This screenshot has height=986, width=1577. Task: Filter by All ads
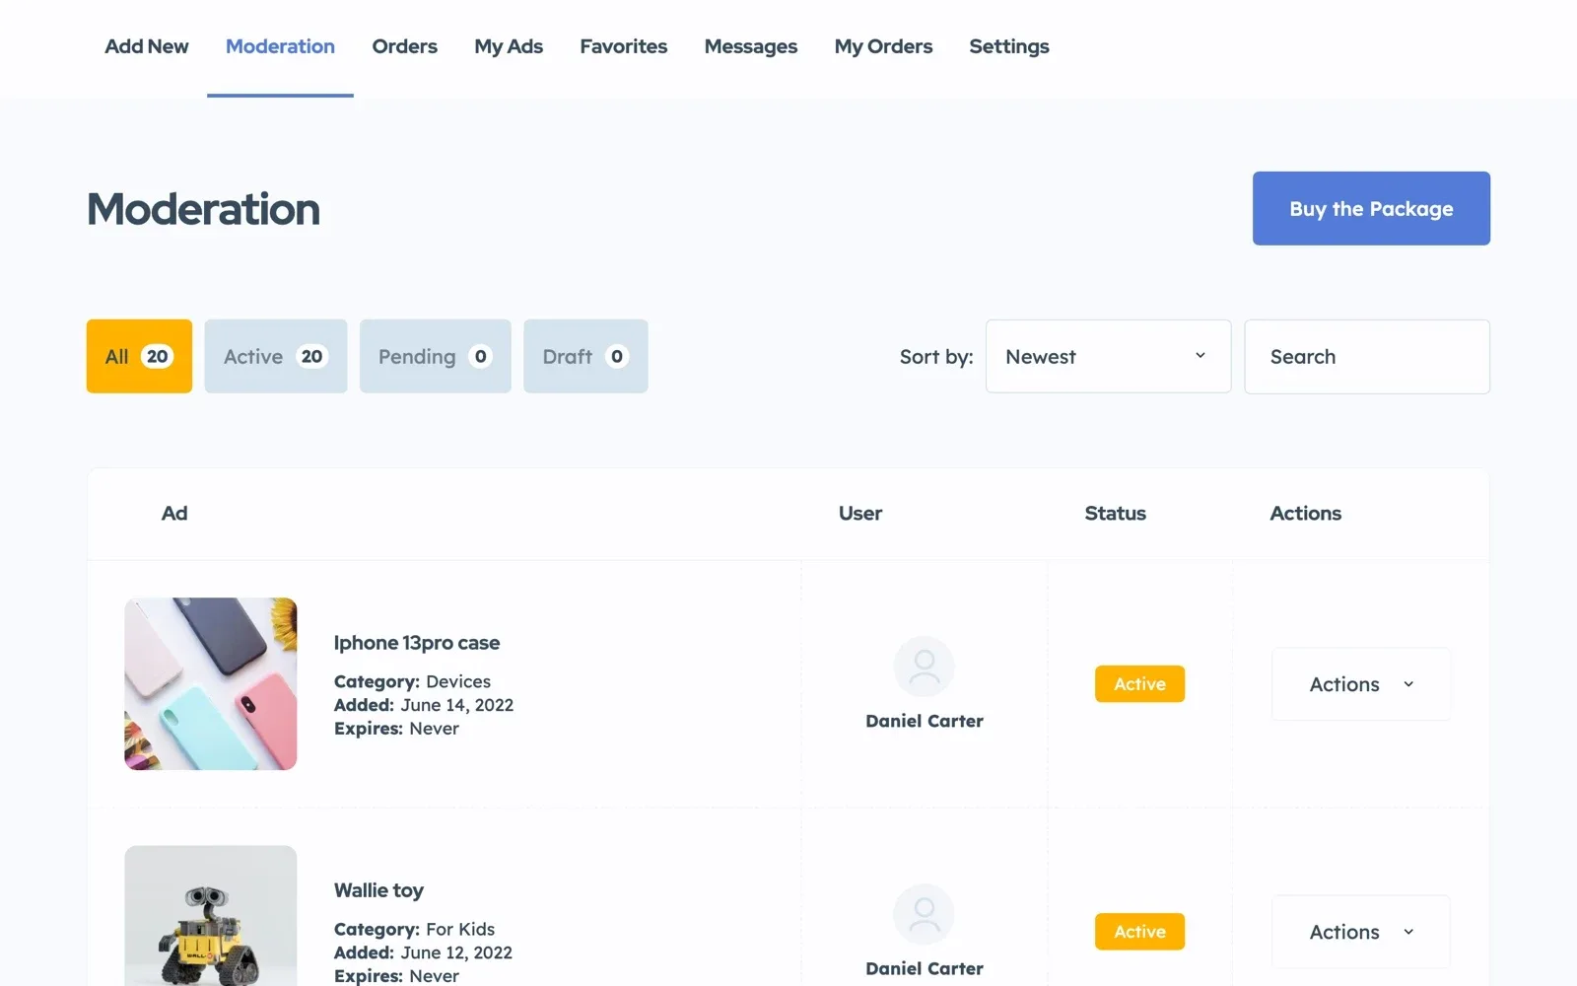pyautogui.click(x=139, y=356)
